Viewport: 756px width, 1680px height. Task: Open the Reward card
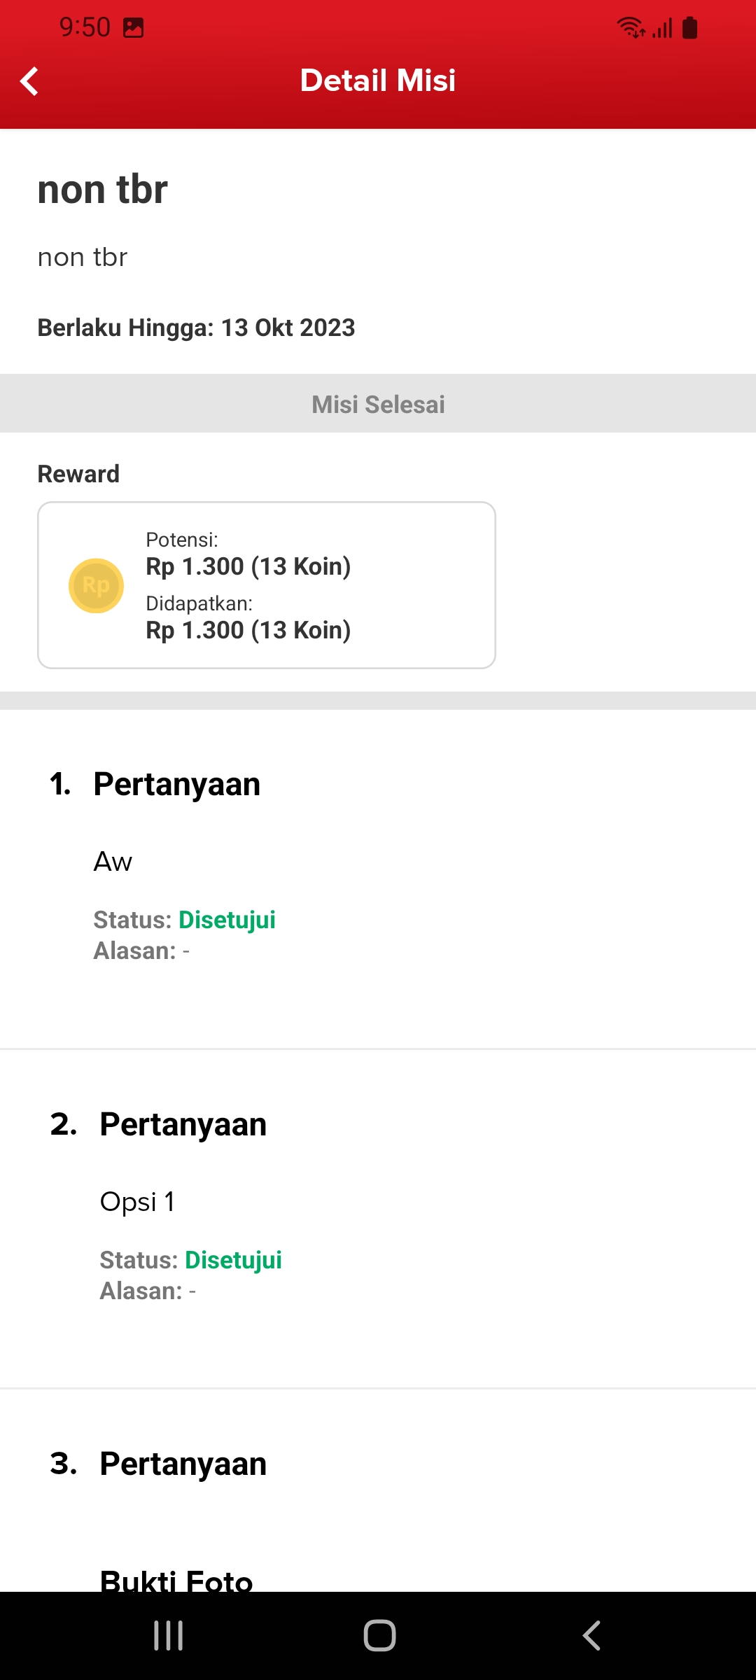[267, 584]
